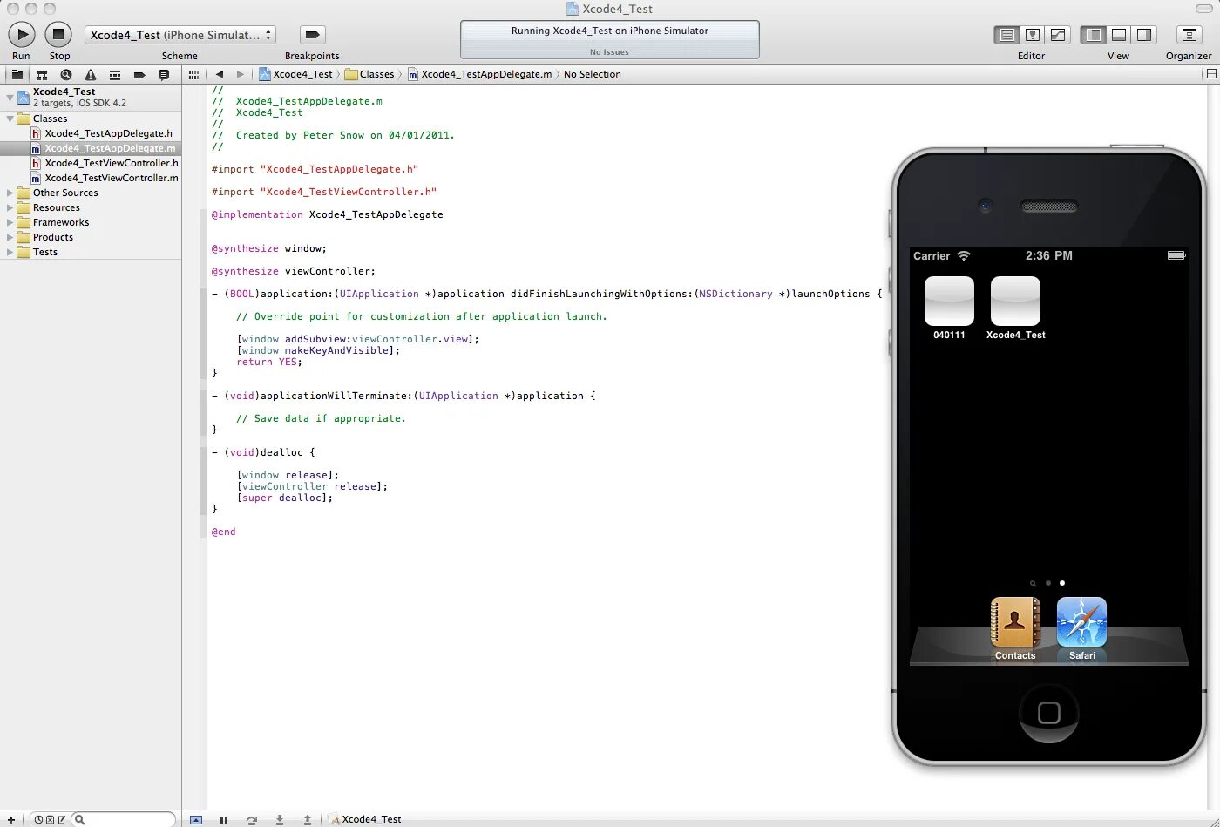Select the Step Over debug icon
Screen dimensions: 1220x827
(x=252, y=819)
